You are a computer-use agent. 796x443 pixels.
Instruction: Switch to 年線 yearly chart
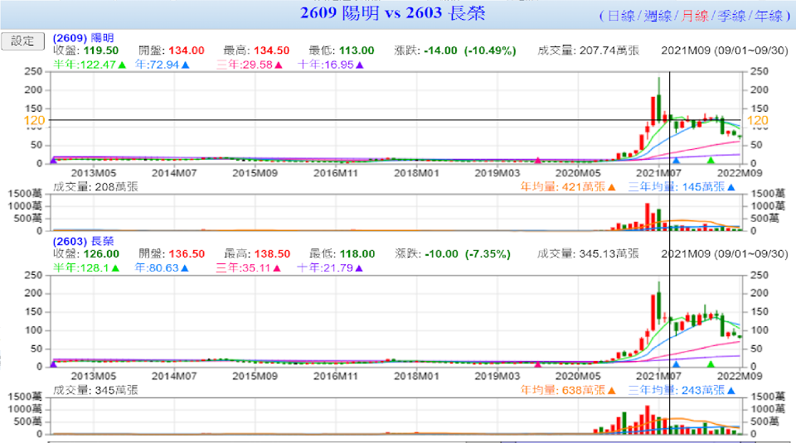pyautogui.click(x=769, y=17)
